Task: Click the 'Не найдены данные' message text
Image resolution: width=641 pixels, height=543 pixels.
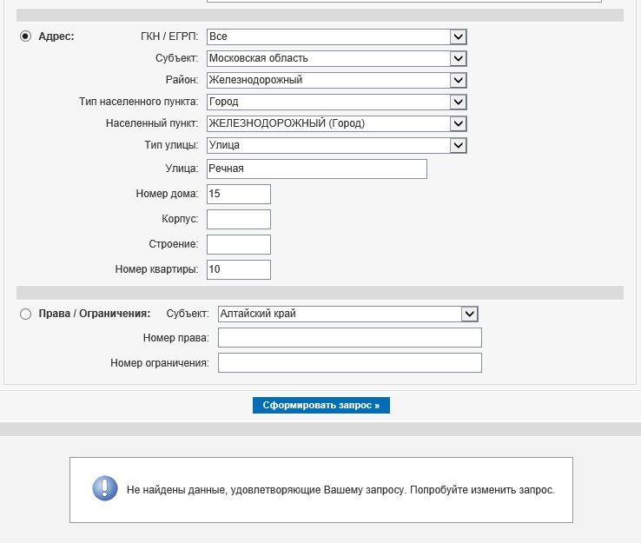Action: [x=340, y=490]
